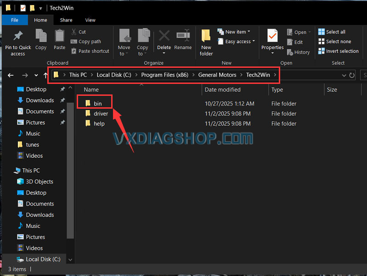Open the Copy to menu
The width and height of the screenshot is (367, 276).
coord(142,43)
